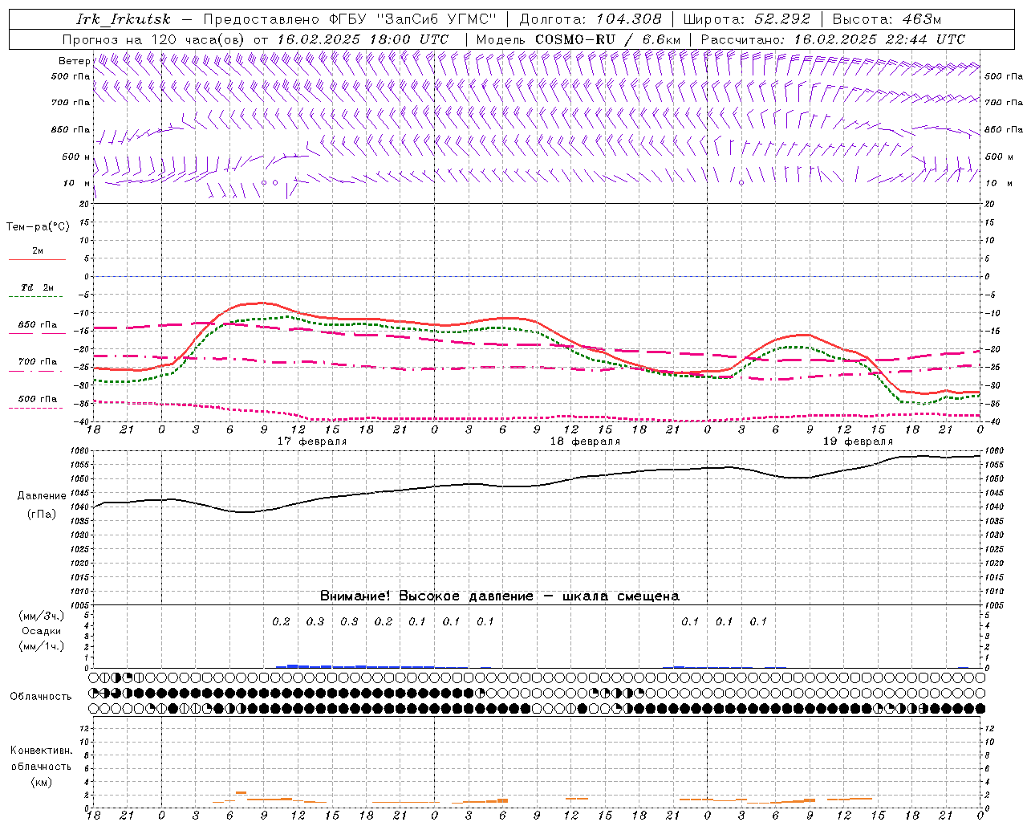Screen dimensions: 1027x822
Task: Click the right 700 гПа wind level label
Action: [1004, 103]
